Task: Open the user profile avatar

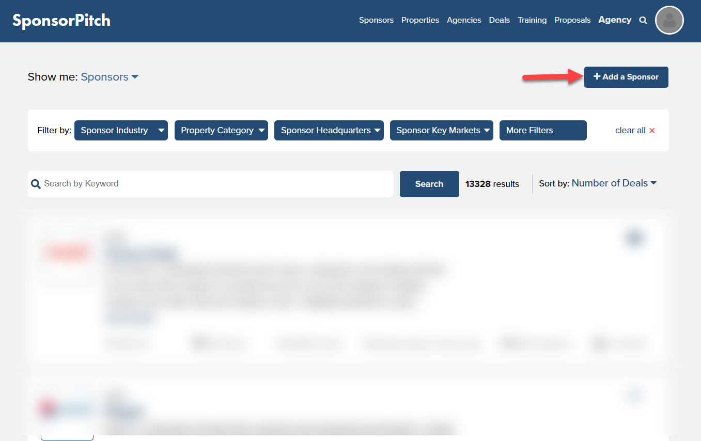Action: [x=669, y=21]
